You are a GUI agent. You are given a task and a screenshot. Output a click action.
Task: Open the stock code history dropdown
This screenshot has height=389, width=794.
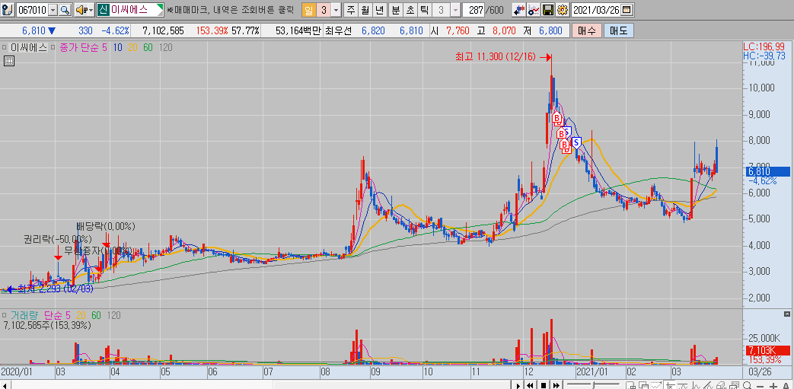pyautogui.click(x=53, y=10)
